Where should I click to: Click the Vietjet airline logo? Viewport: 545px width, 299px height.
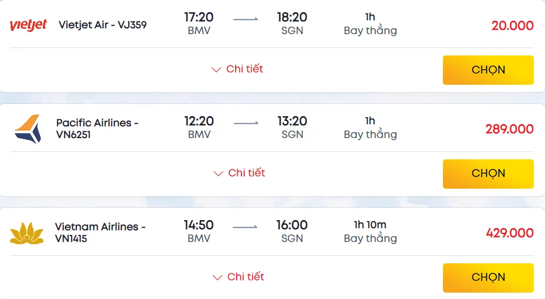click(28, 25)
